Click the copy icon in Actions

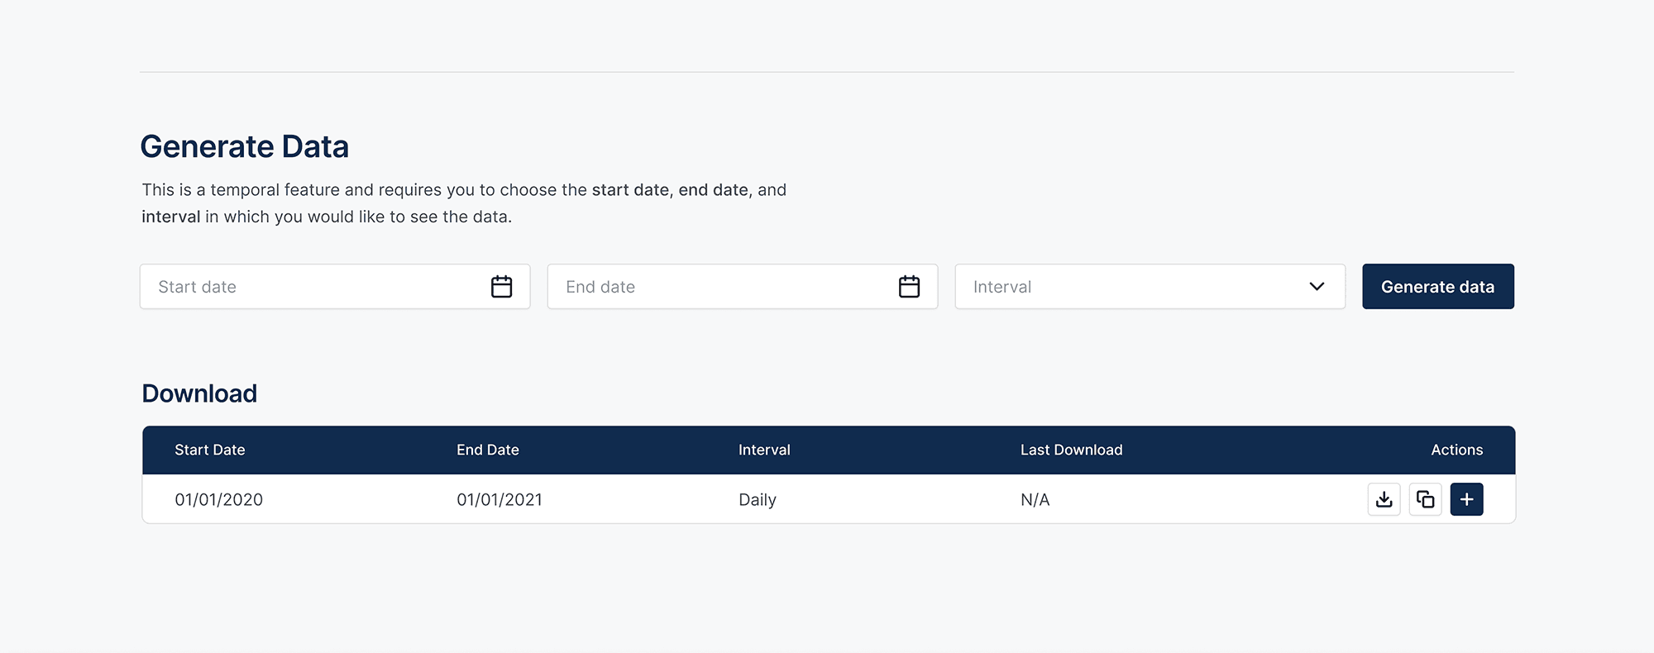(x=1425, y=499)
